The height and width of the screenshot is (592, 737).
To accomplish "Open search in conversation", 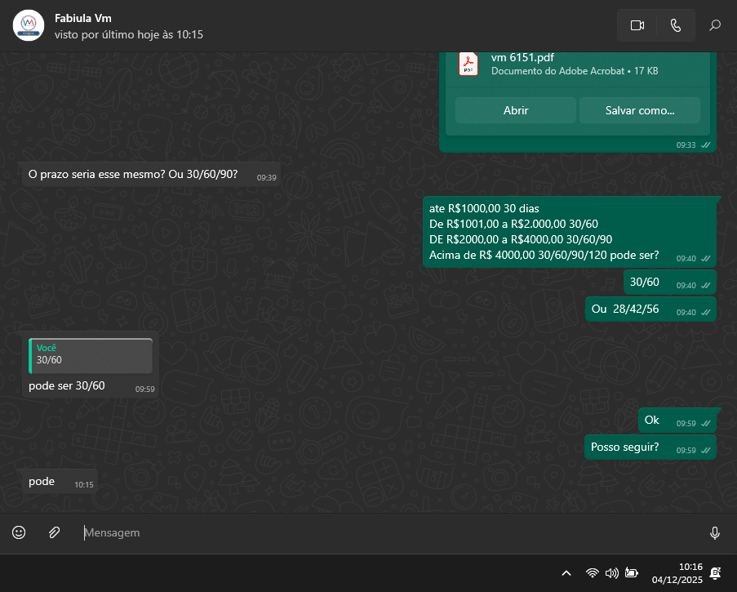I will pyautogui.click(x=715, y=25).
